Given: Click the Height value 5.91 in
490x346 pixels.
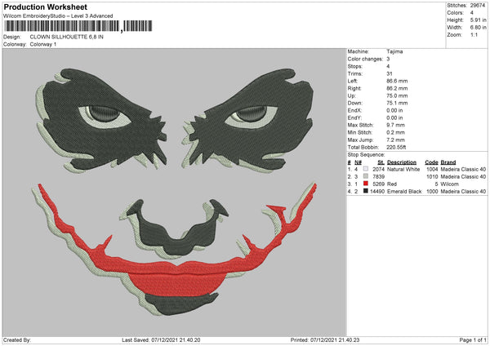Looking at the screenshot, I should pyautogui.click(x=478, y=20).
